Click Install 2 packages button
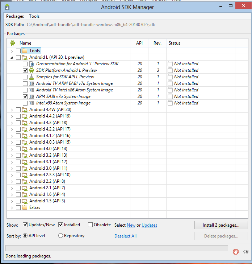This screenshot has height=264, width=252. point(221,225)
